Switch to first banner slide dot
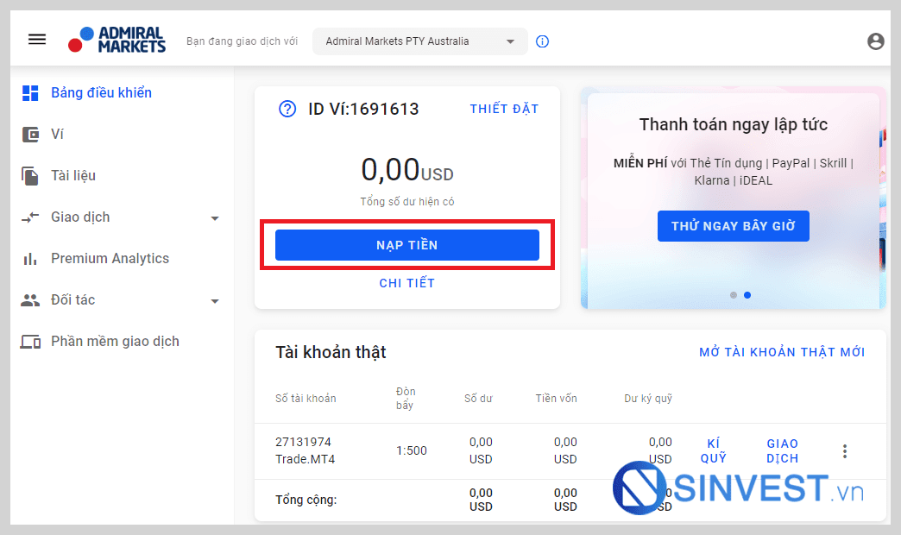This screenshot has width=901, height=535. coord(734,295)
